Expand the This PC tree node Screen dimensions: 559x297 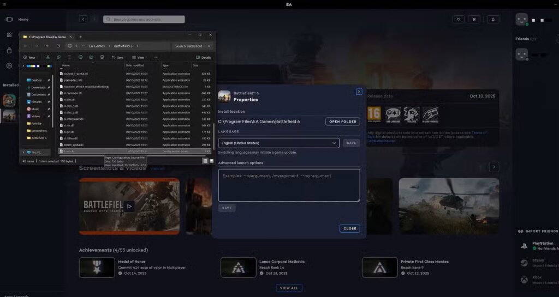coord(23,152)
